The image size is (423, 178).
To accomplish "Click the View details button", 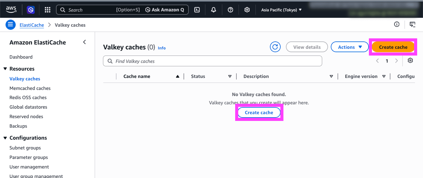I will (x=307, y=47).
